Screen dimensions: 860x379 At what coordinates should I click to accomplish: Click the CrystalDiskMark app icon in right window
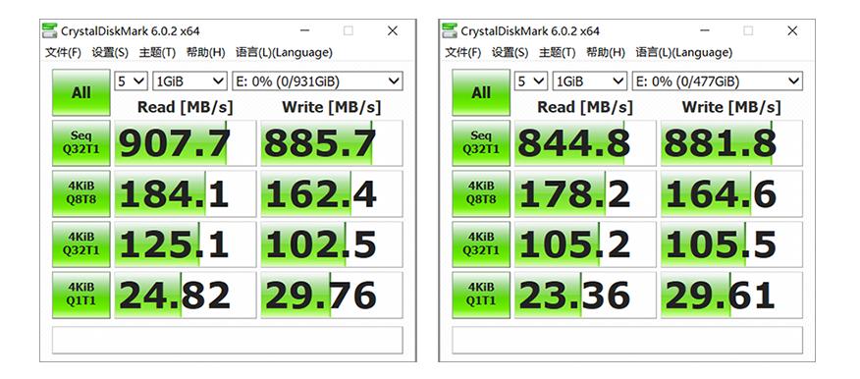(x=450, y=30)
